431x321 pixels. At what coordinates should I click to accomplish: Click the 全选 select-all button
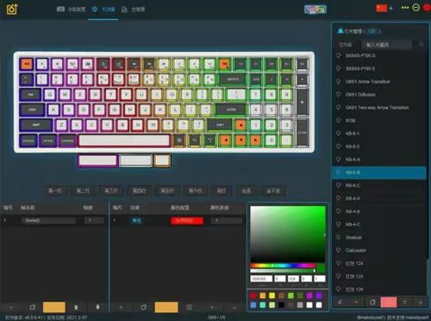pos(247,191)
